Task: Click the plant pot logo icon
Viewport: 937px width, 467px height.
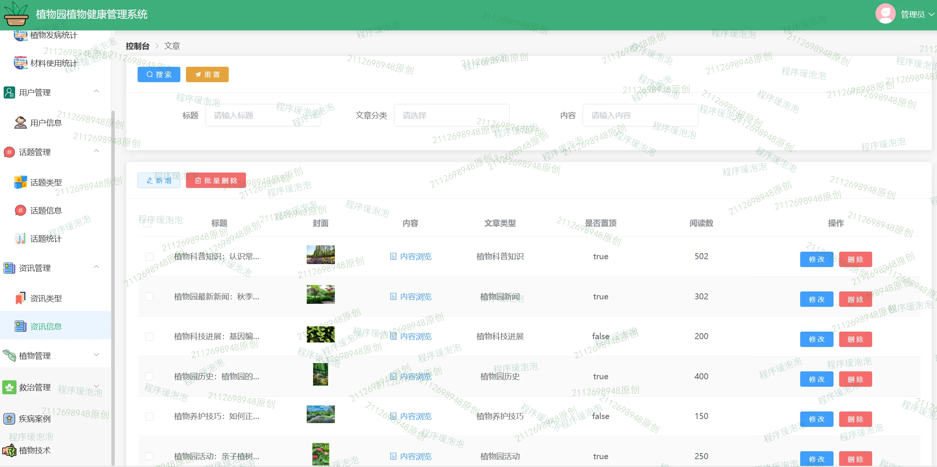Action: (16, 14)
